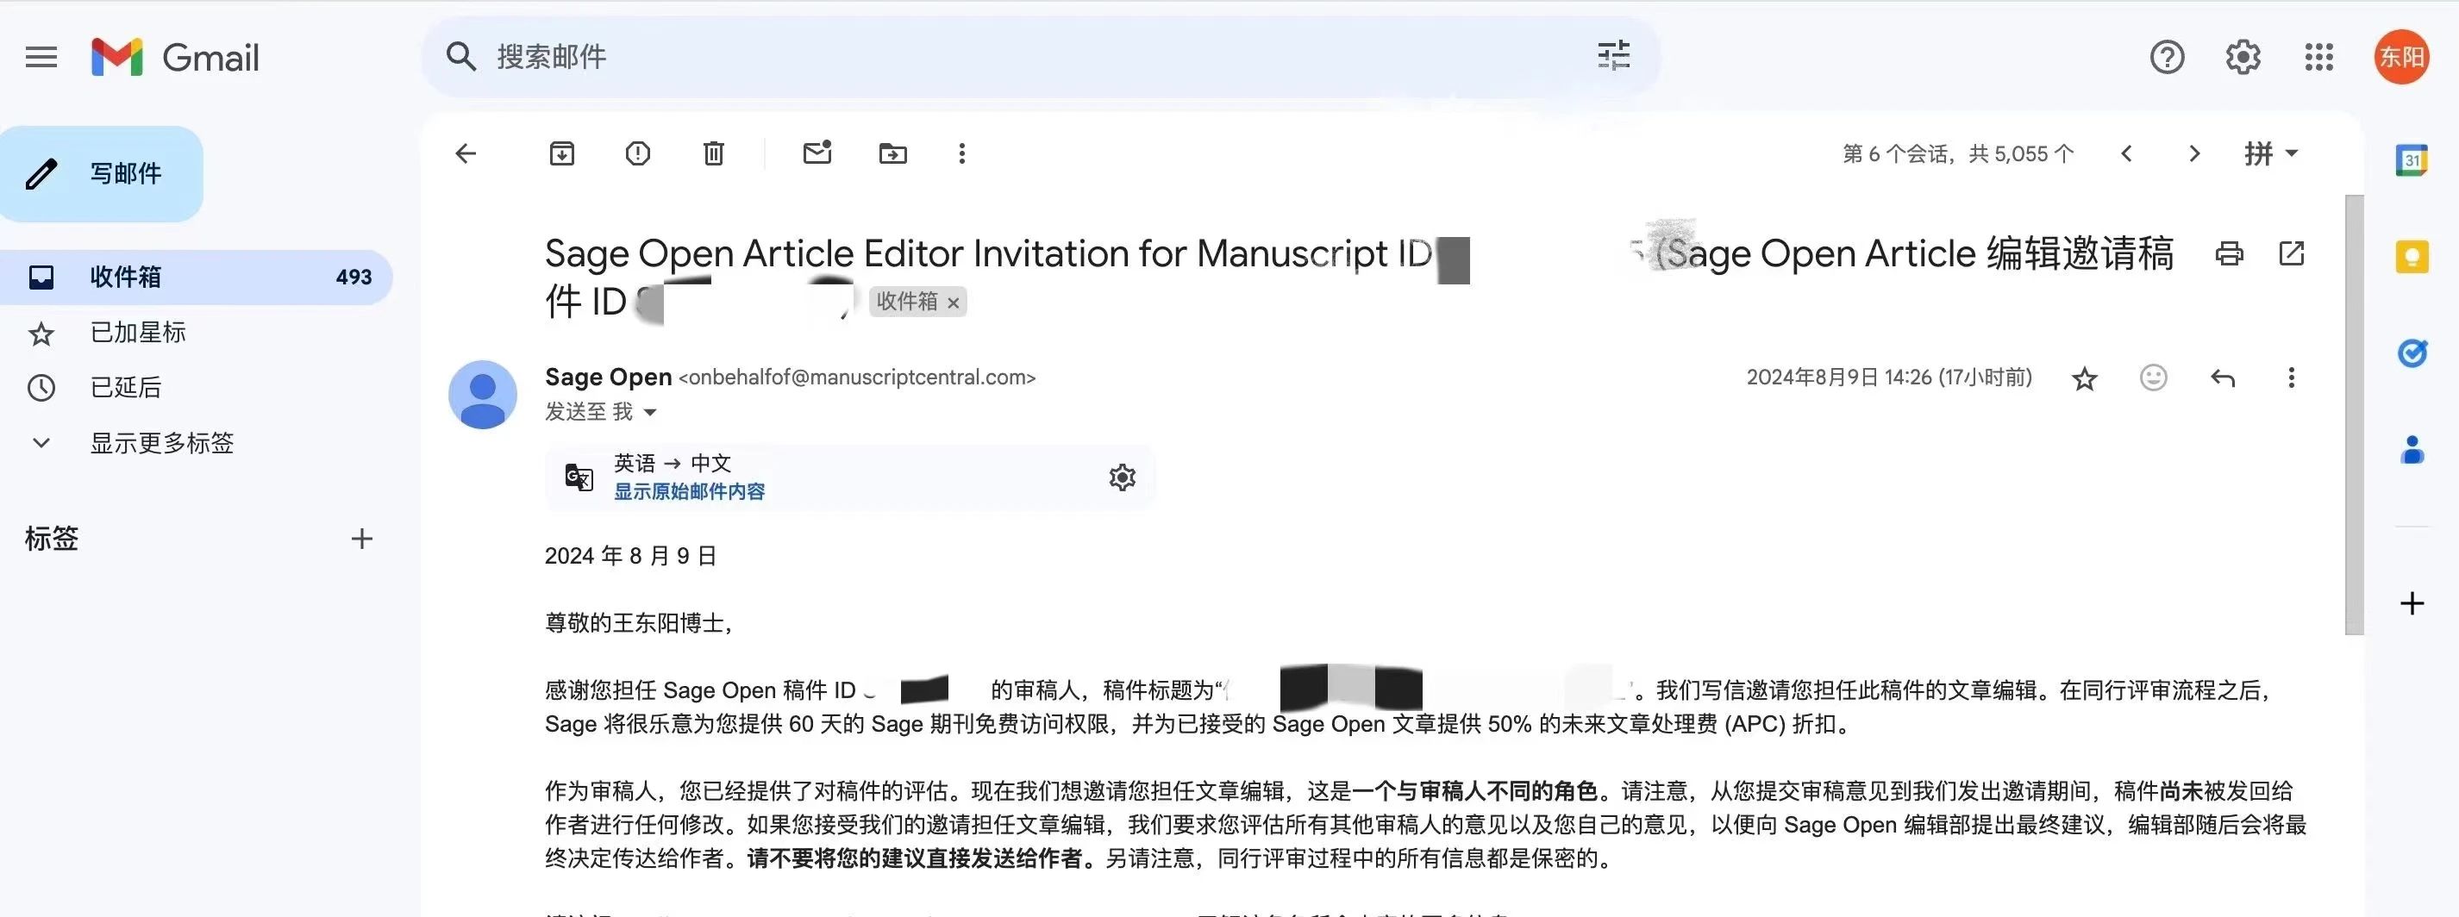Click 显示原始邮件内容 link
Image resolution: width=2459 pixels, height=917 pixels.
point(689,491)
